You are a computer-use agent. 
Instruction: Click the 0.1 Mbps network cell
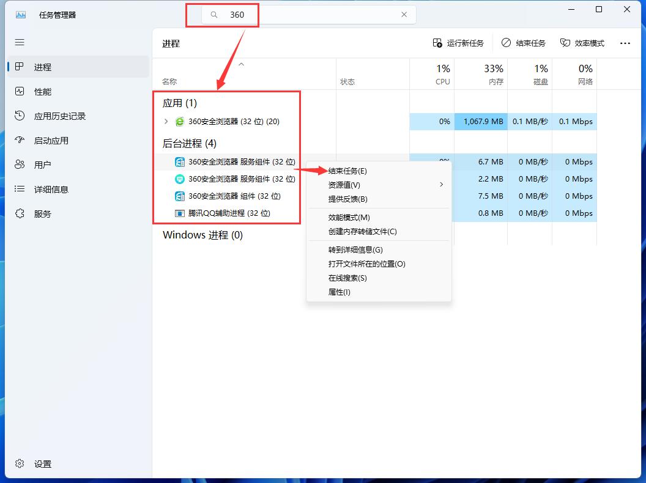point(574,122)
